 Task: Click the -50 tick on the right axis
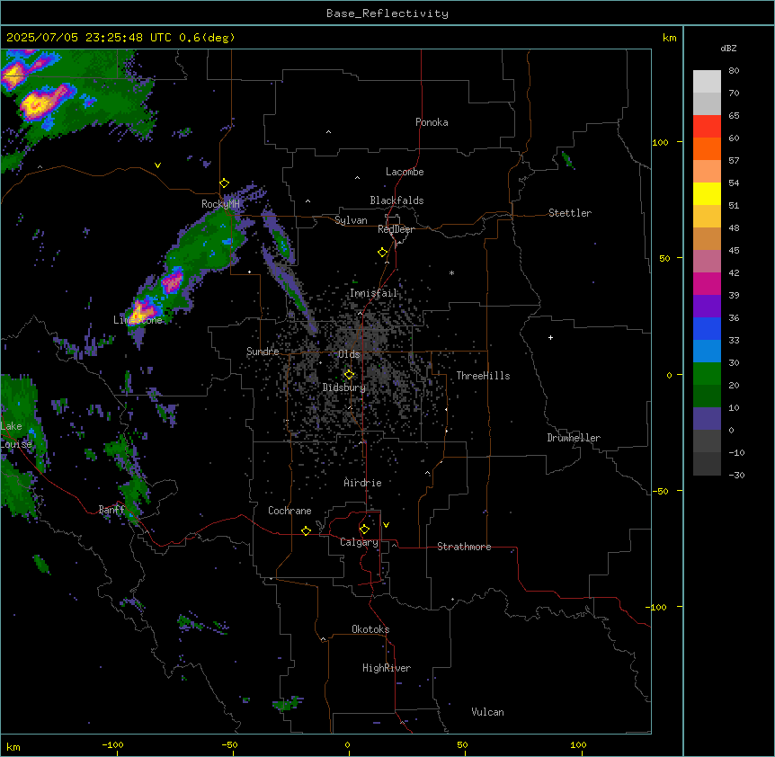660,491
